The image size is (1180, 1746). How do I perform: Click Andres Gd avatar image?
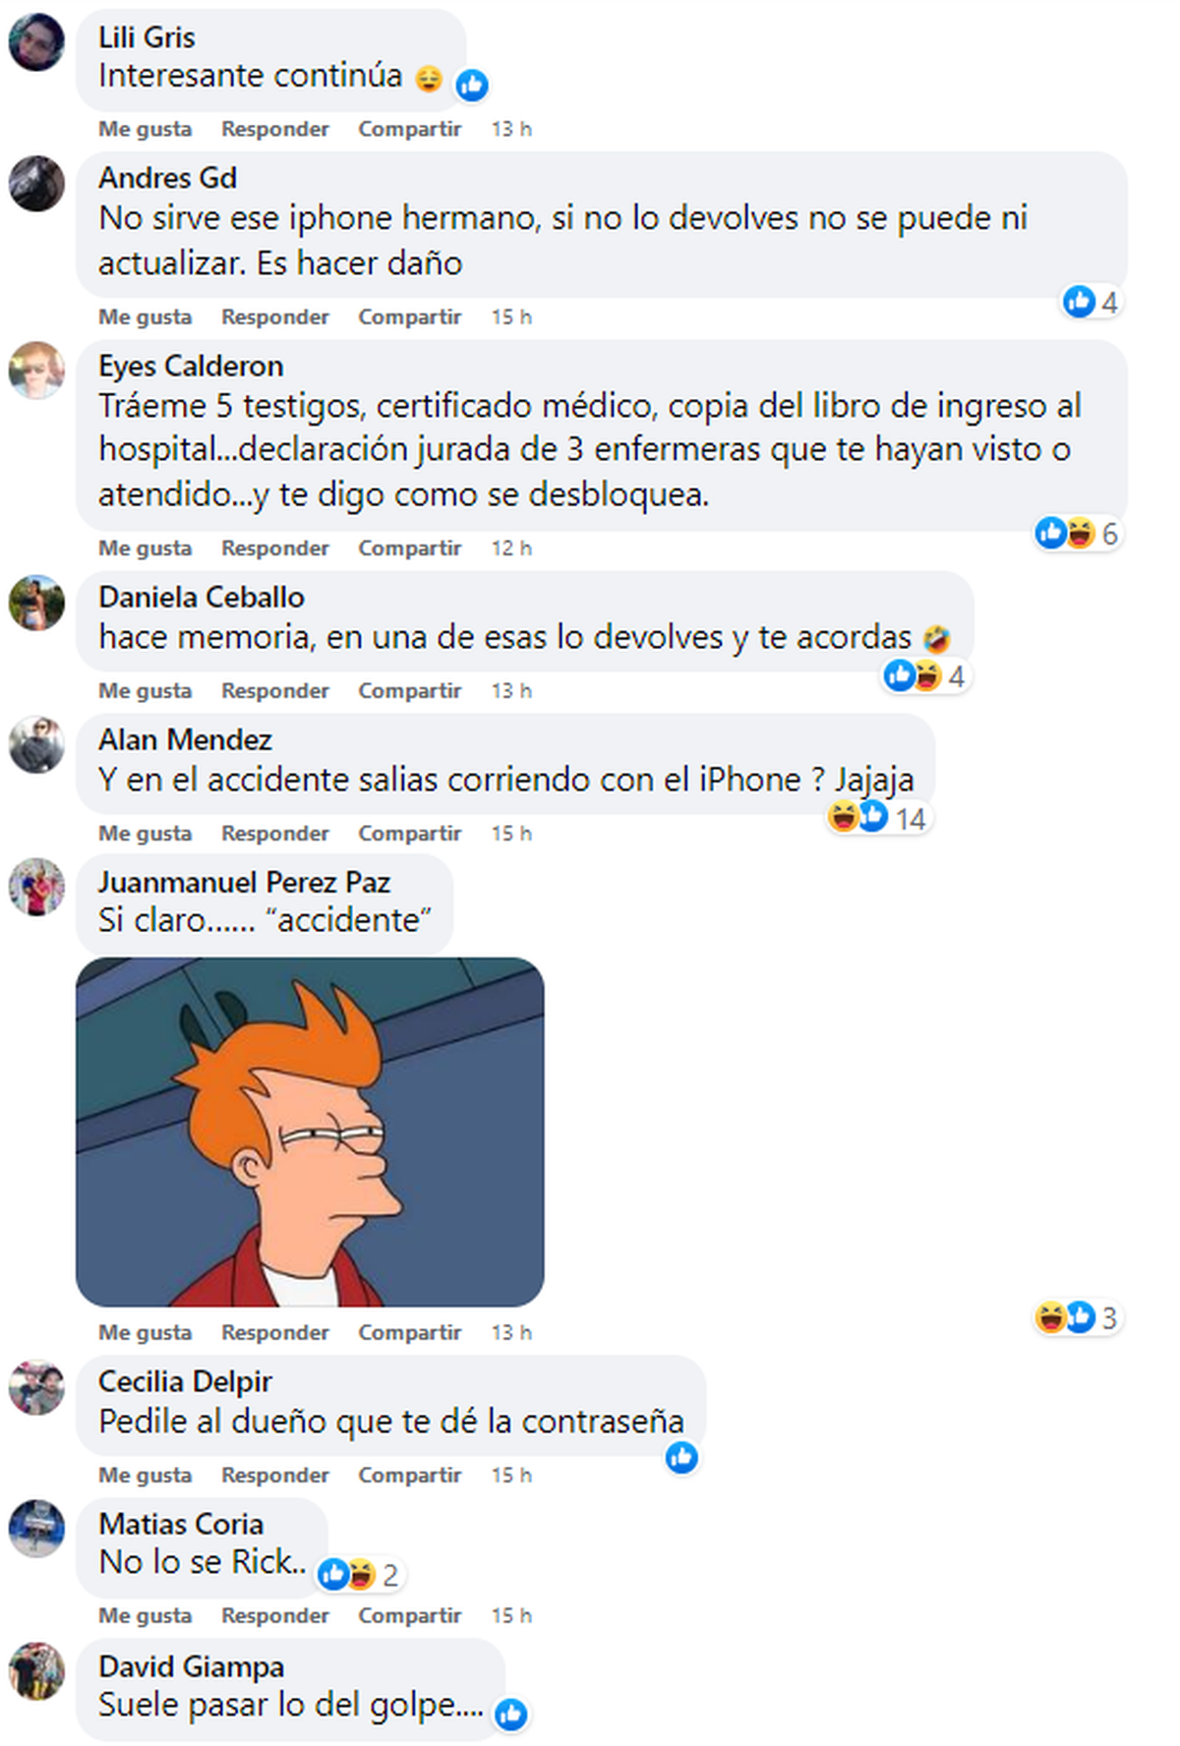(36, 183)
